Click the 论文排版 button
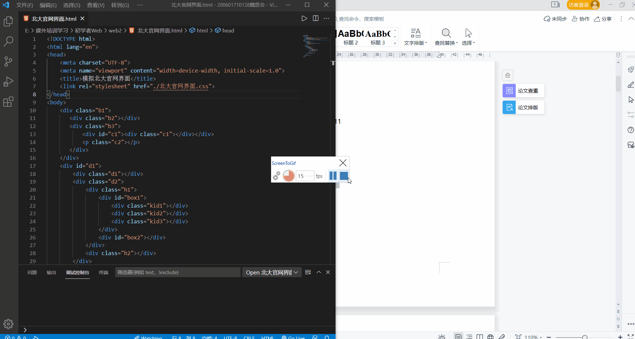Screen dimensions: 635x339 click(x=523, y=107)
